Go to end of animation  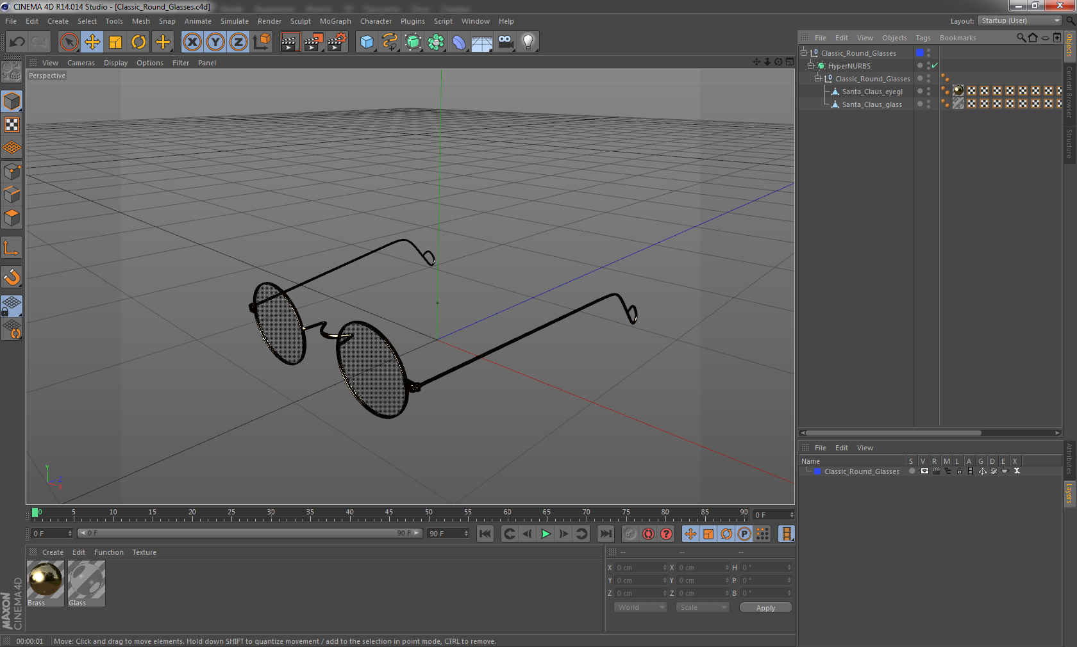(605, 534)
